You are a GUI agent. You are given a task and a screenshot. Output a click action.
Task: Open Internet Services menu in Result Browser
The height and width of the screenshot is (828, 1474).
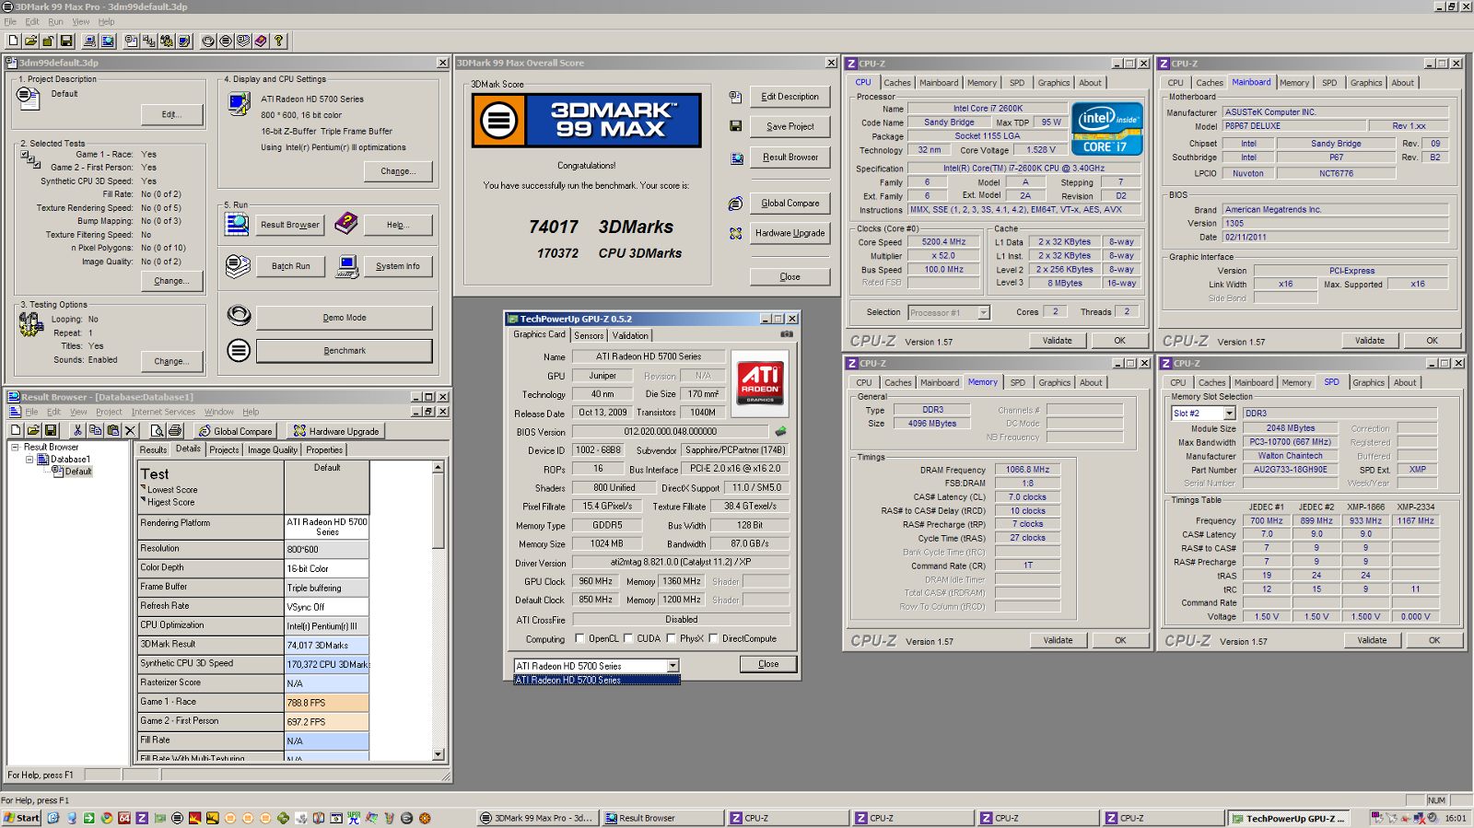coord(163,412)
